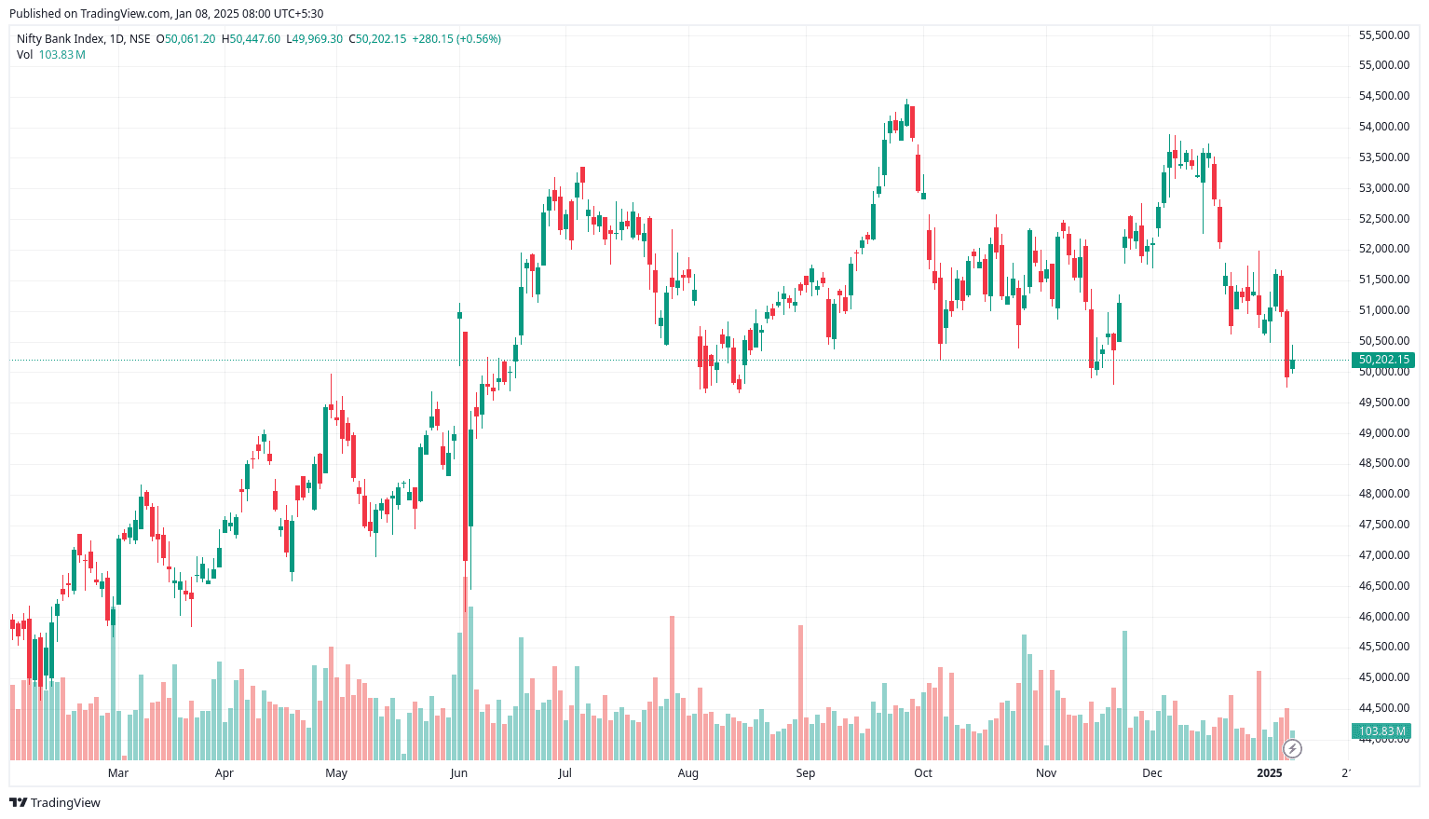1429x819 pixels.
Task: Click the close value C50,202.15
Action: coord(377,39)
